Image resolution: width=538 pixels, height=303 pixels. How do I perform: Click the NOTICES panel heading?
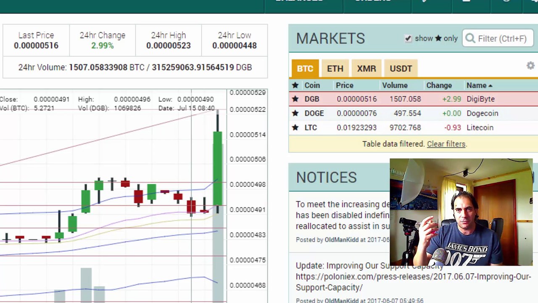tap(327, 177)
